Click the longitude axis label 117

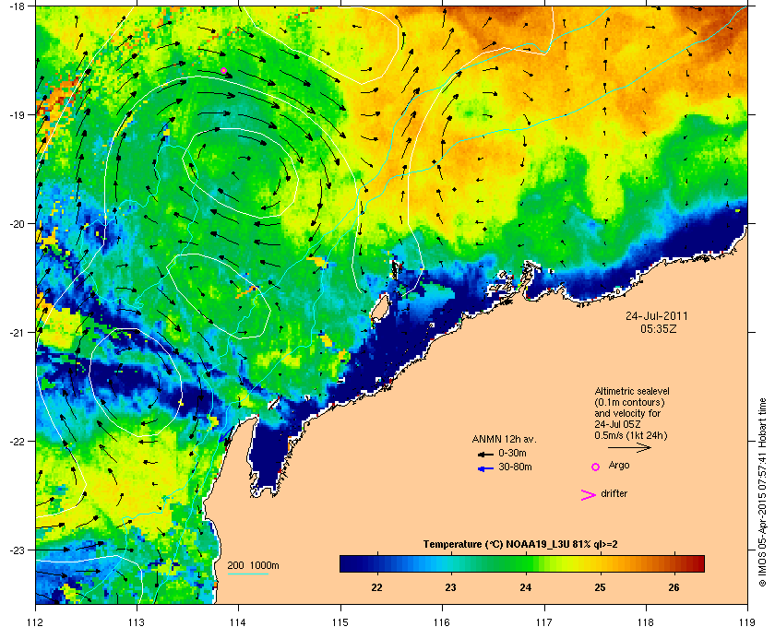coord(544,621)
